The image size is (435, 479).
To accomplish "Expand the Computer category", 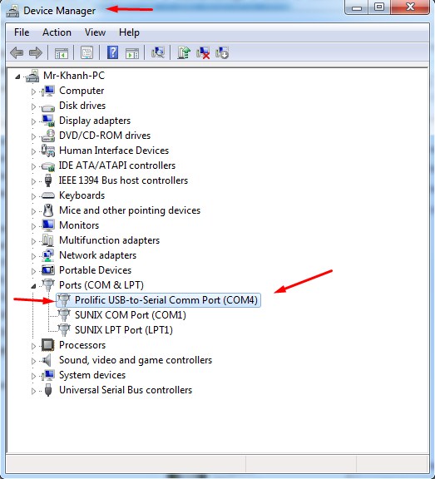I will click(x=33, y=91).
